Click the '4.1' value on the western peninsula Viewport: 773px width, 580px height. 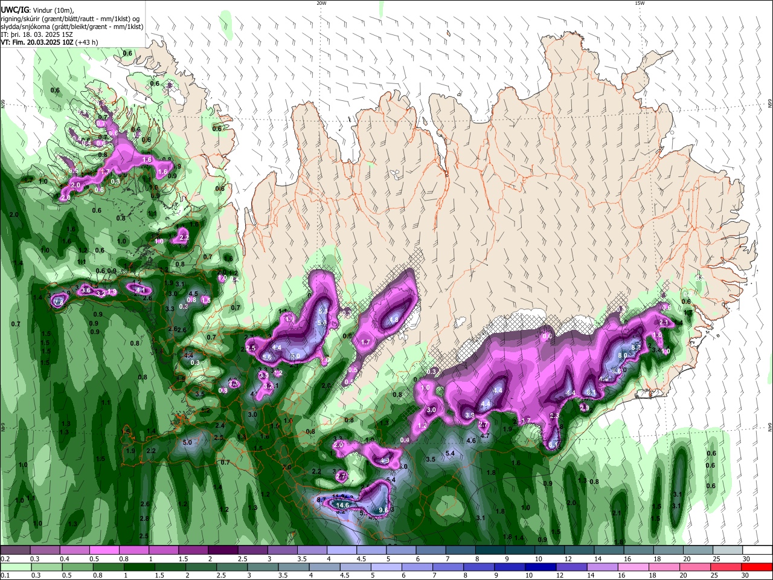pyautogui.click(x=141, y=291)
